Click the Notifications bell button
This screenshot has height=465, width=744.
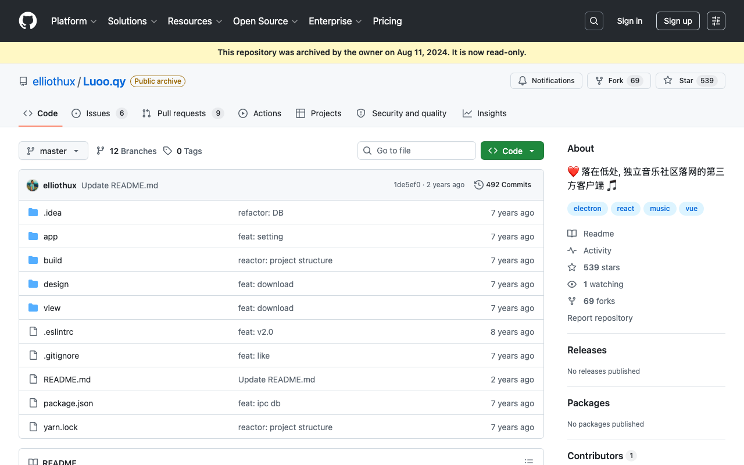[x=546, y=81]
